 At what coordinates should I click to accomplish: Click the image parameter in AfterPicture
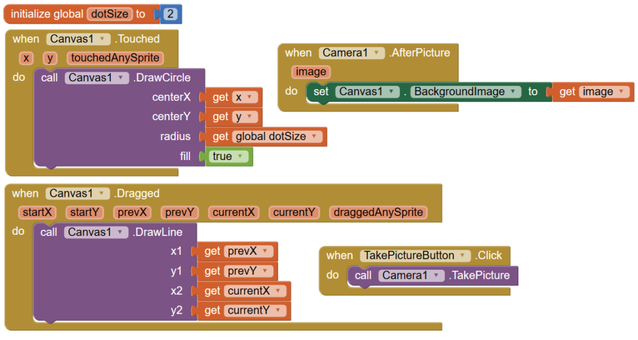tap(311, 72)
